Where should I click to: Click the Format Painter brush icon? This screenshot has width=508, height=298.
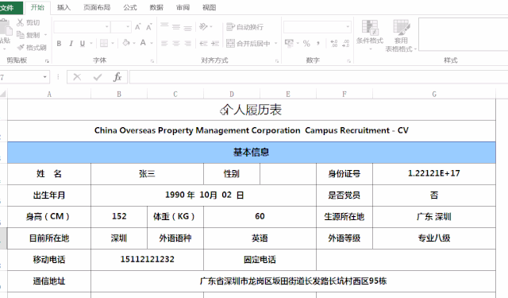click(x=21, y=48)
